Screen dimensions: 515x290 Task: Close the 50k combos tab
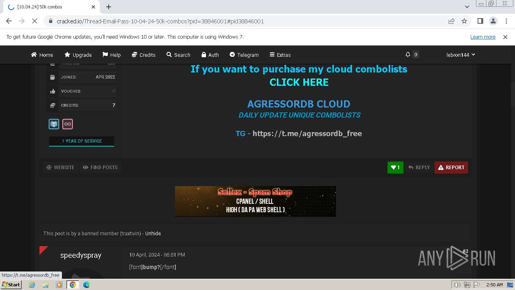[x=93, y=7]
